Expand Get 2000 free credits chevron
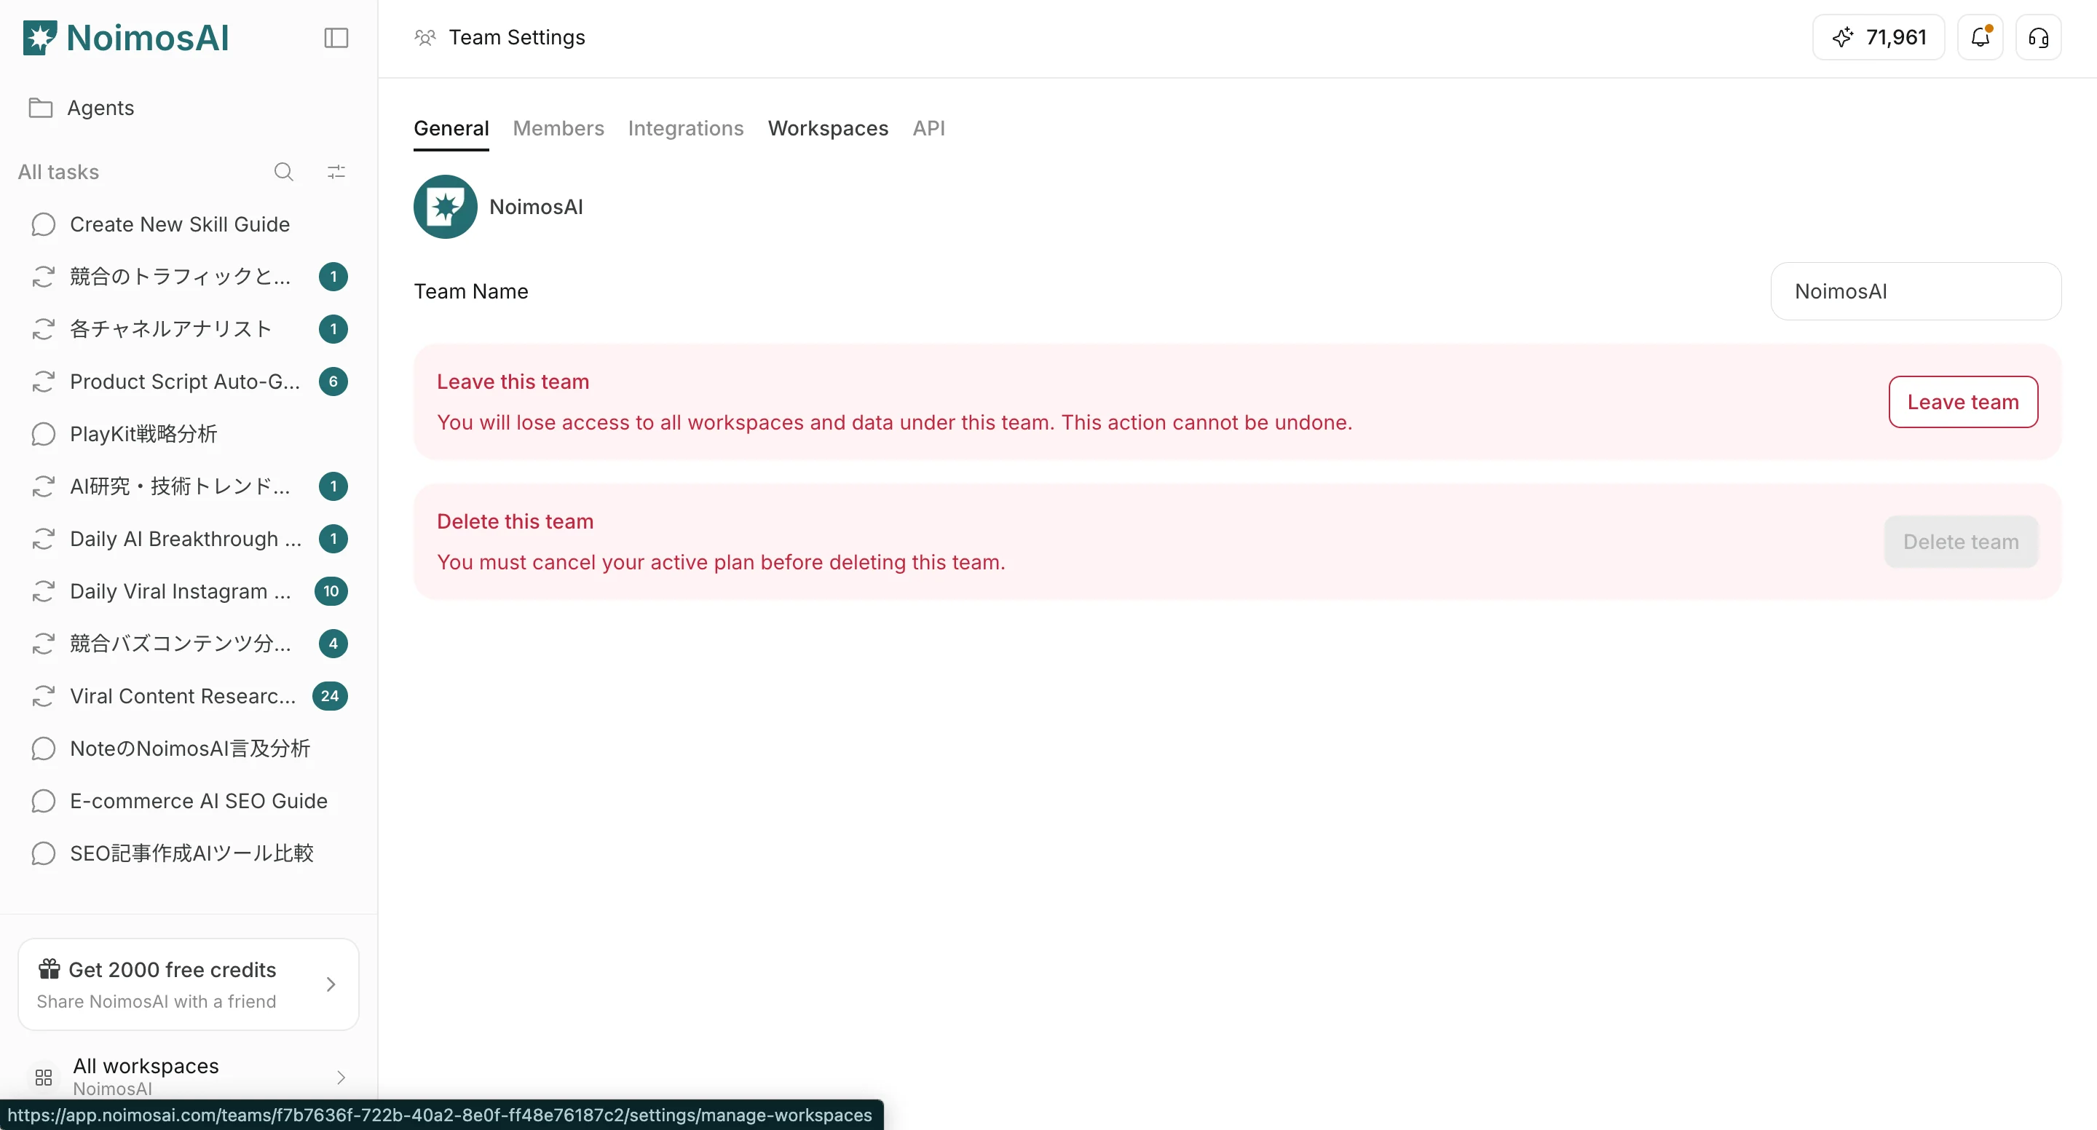 [x=331, y=984]
